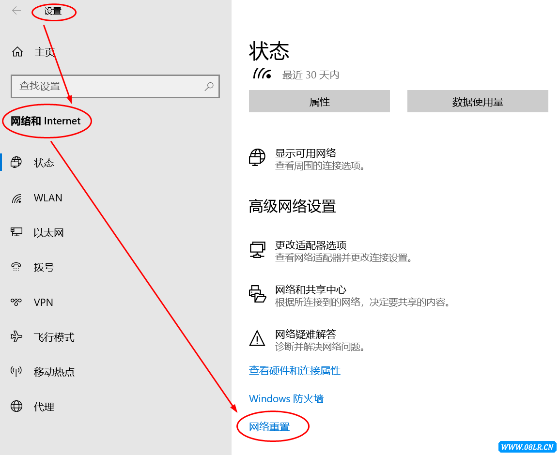
Task: Switch to VPN settings
Action: pyautogui.click(x=43, y=302)
